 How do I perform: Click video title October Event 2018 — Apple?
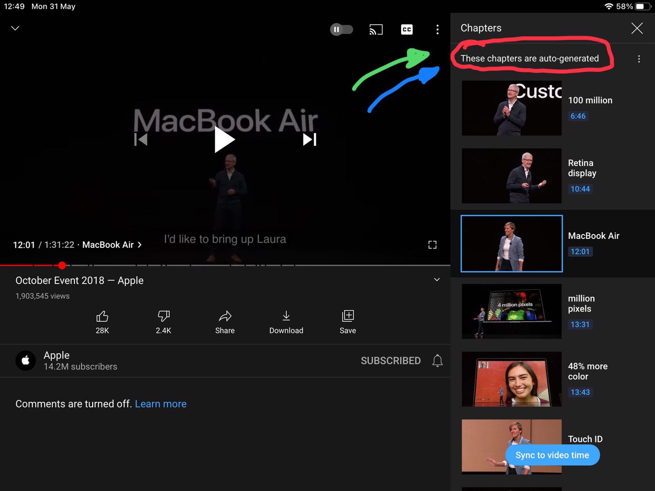tap(79, 281)
